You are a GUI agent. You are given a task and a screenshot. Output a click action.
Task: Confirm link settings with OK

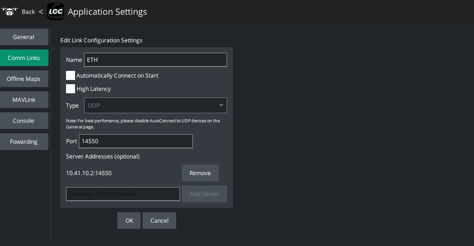(129, 221)
